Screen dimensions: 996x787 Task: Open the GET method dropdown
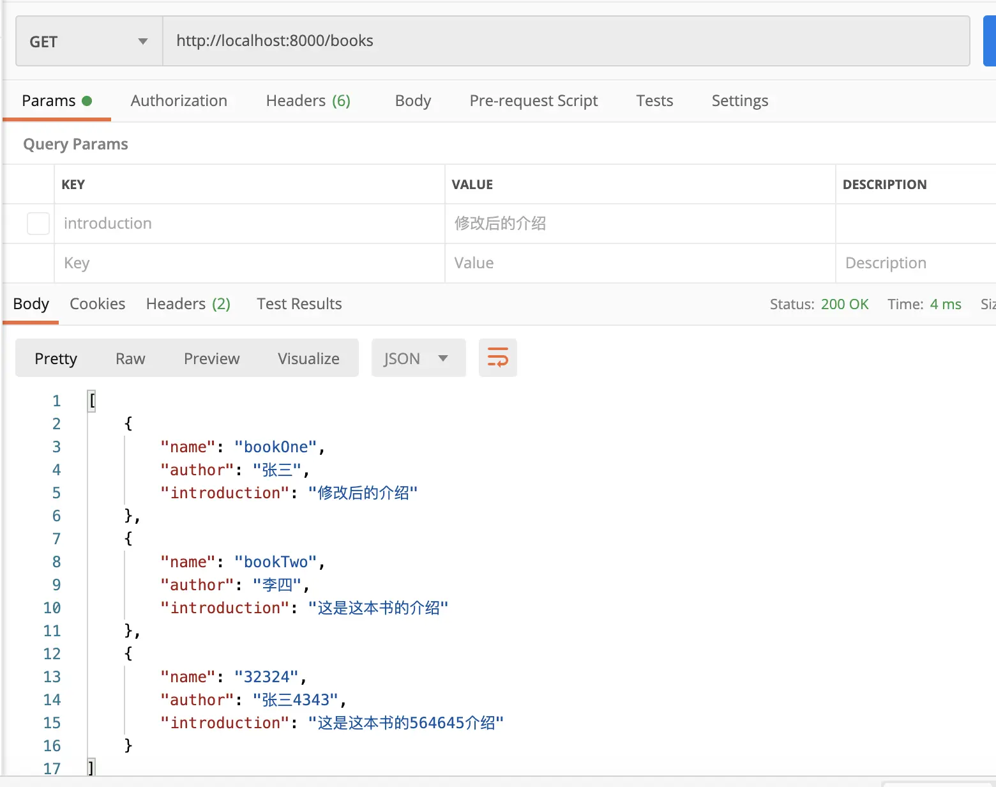pyautogui.click(x=89, y=42)
